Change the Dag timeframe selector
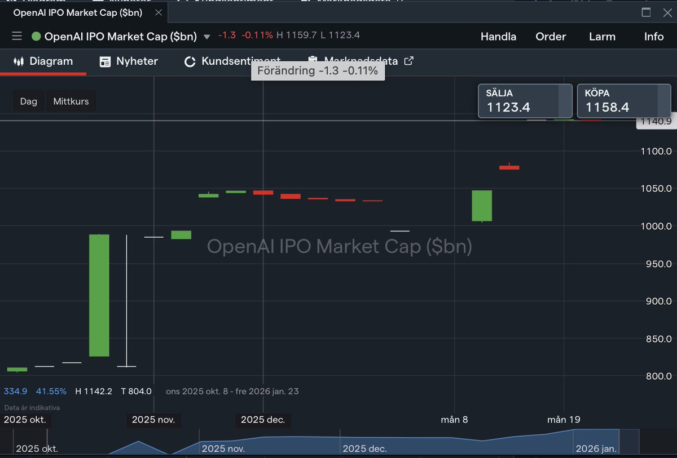The width and height of the screenshot is (677, 458). tap(28, 101)
